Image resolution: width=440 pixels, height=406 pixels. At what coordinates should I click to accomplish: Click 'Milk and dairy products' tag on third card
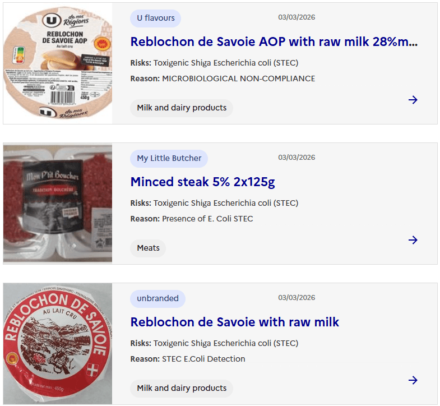(x=182, y=388)
